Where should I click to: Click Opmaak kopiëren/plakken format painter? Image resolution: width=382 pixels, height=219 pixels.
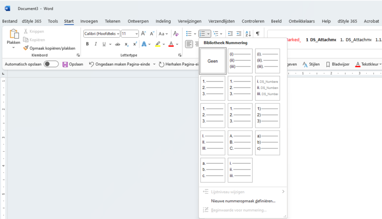49,48
